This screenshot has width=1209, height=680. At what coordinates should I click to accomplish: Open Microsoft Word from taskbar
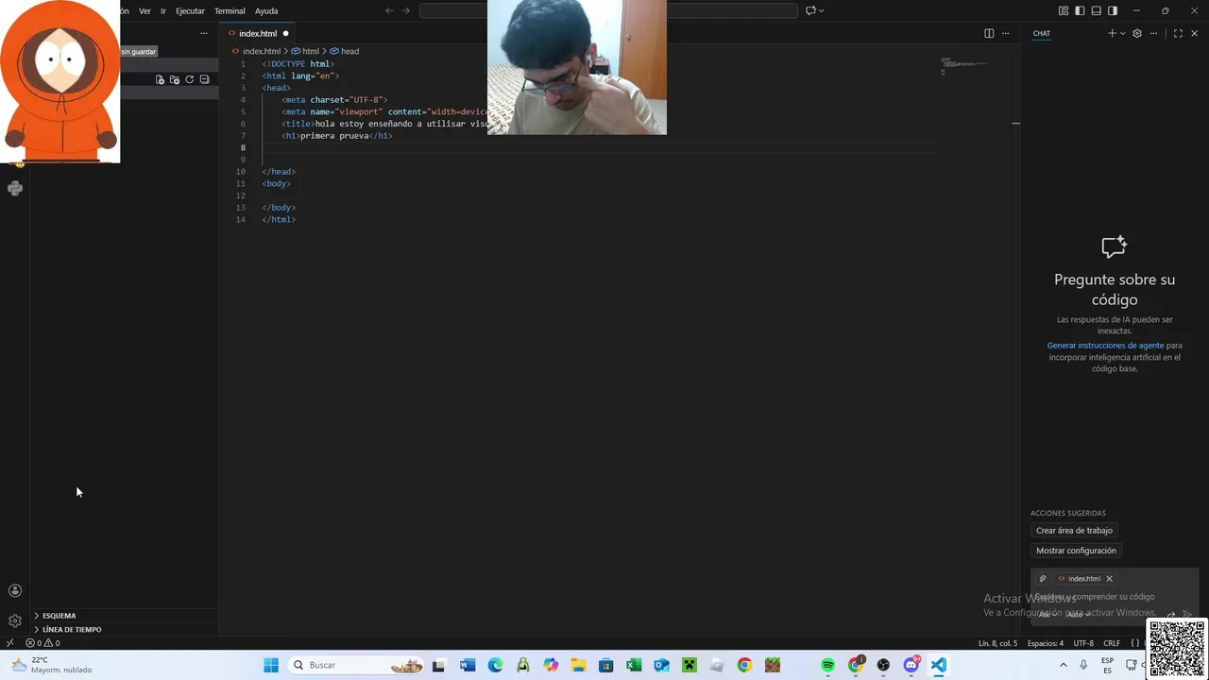click(468, 665)
